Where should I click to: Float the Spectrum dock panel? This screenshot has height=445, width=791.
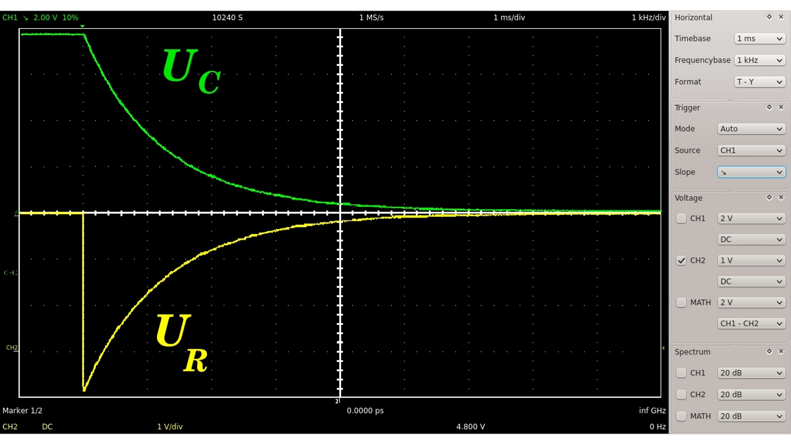pos(769,351)
